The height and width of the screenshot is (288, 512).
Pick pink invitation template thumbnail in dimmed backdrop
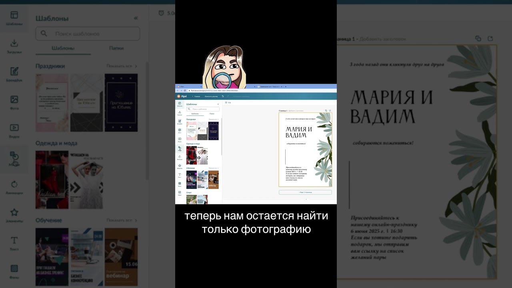[52, 103]
